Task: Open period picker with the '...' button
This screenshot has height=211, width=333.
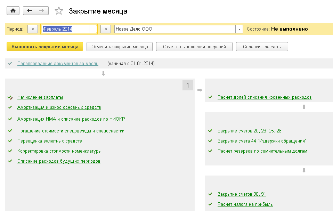Action: [93, 29]
